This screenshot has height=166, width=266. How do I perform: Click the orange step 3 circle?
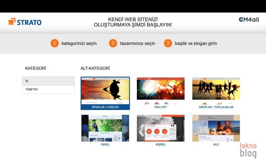[x=168, y=43]
